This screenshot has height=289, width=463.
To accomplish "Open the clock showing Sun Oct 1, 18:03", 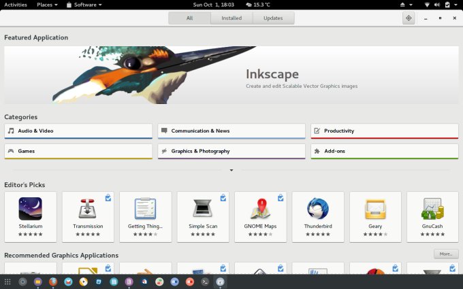I will (214, 5).
